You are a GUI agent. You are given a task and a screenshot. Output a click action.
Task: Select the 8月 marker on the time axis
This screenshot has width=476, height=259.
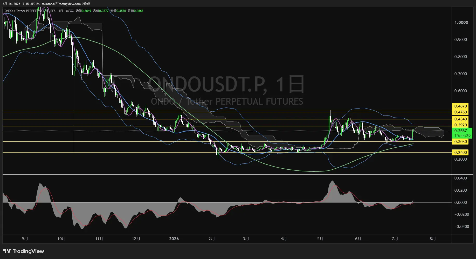click(432, 239)
